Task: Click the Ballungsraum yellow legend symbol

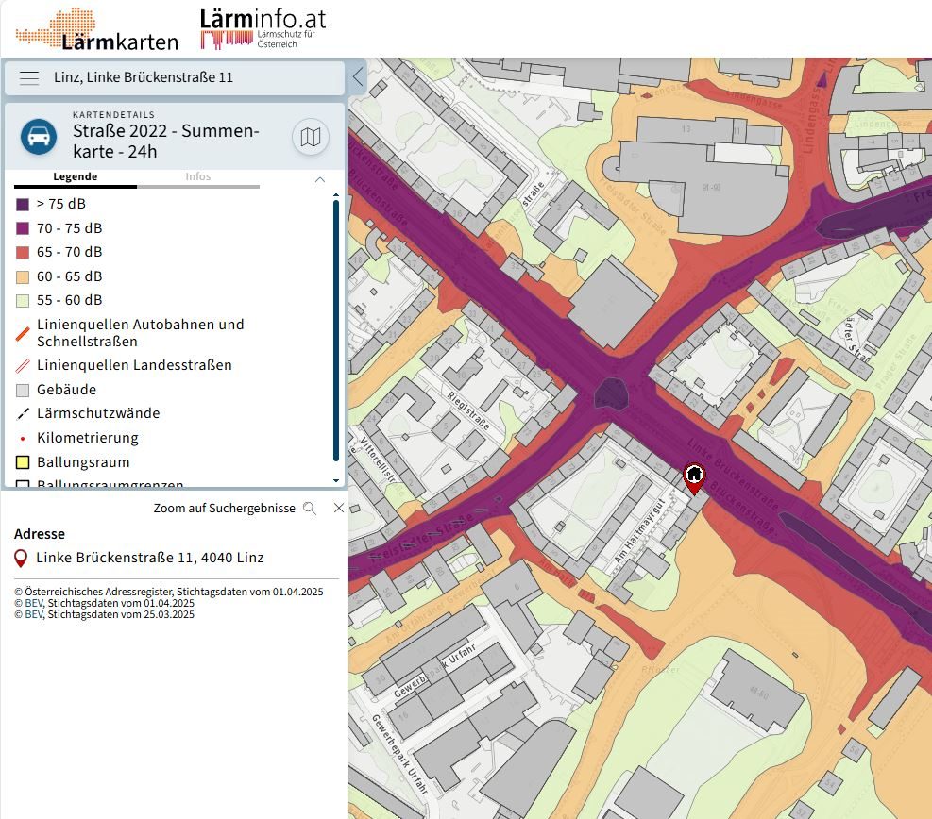Action: pyautogui.click(x=23, y=462)
